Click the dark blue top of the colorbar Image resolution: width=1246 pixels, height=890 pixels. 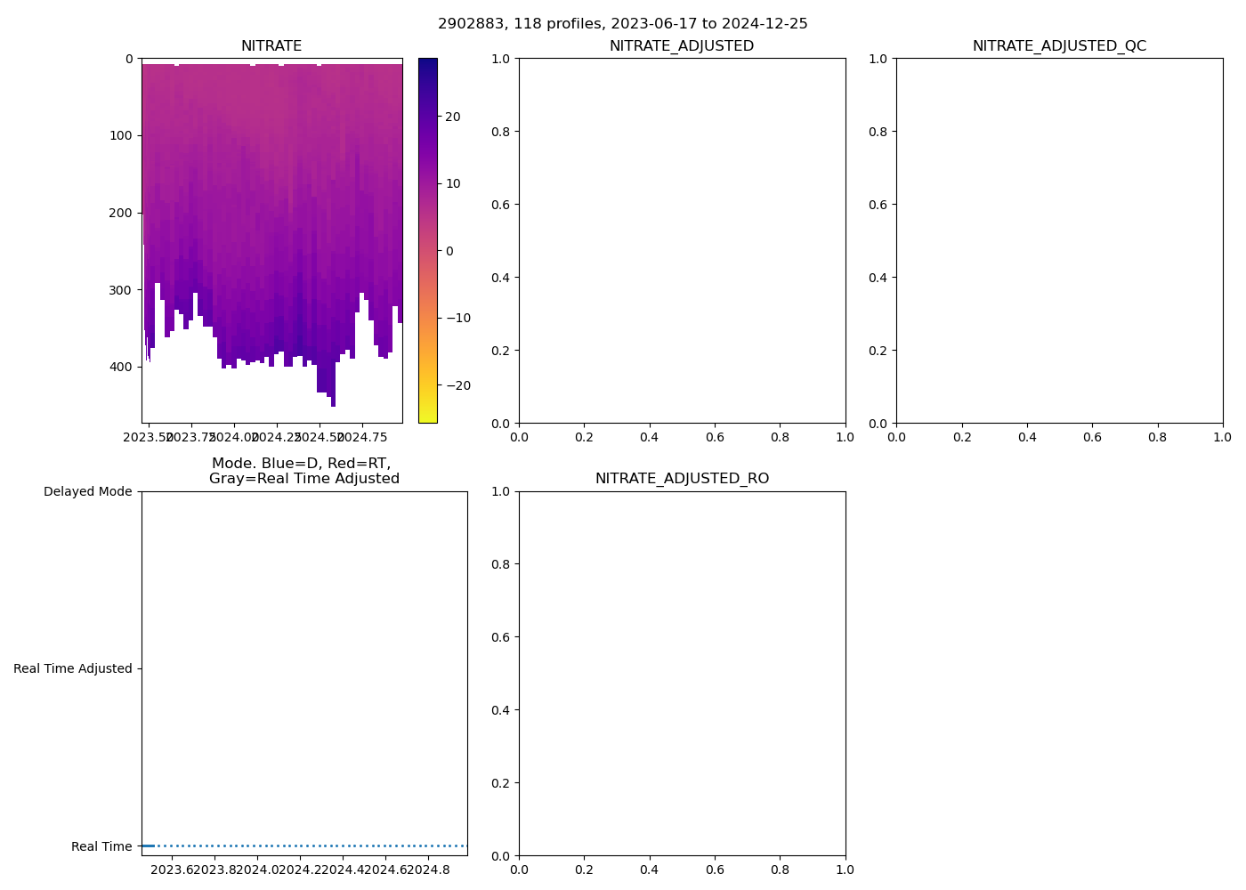(427, 64)
